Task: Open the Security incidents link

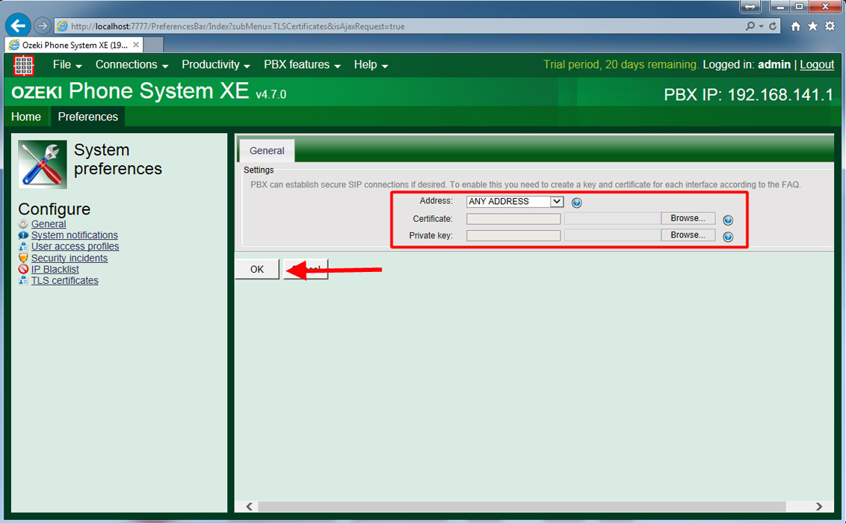Action: click(x=70, y=258)
